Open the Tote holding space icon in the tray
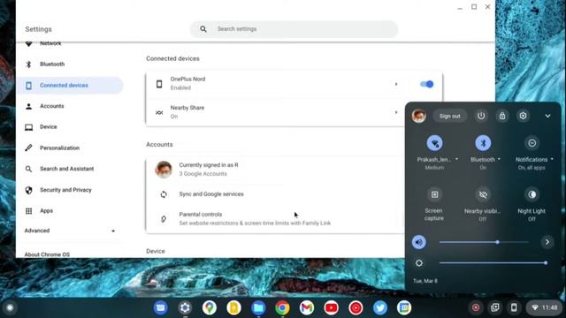Image resolution: width=566 pixels, height=318 pixels. click(x=495, y=307)
